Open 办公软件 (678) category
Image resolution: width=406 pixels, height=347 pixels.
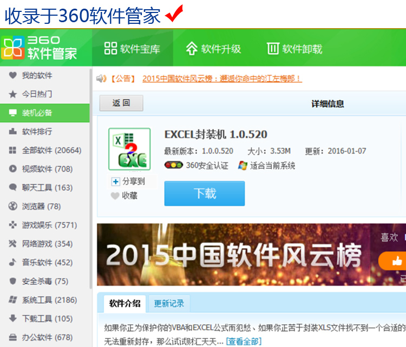click(x=45, y=337)
